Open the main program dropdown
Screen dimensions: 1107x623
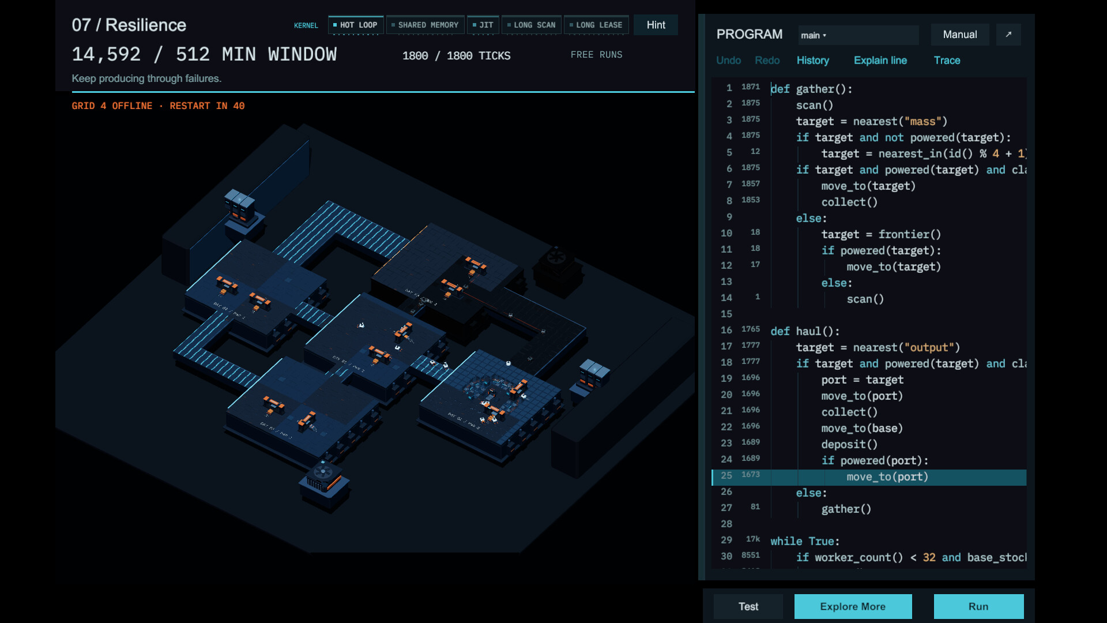pos(858,35)
